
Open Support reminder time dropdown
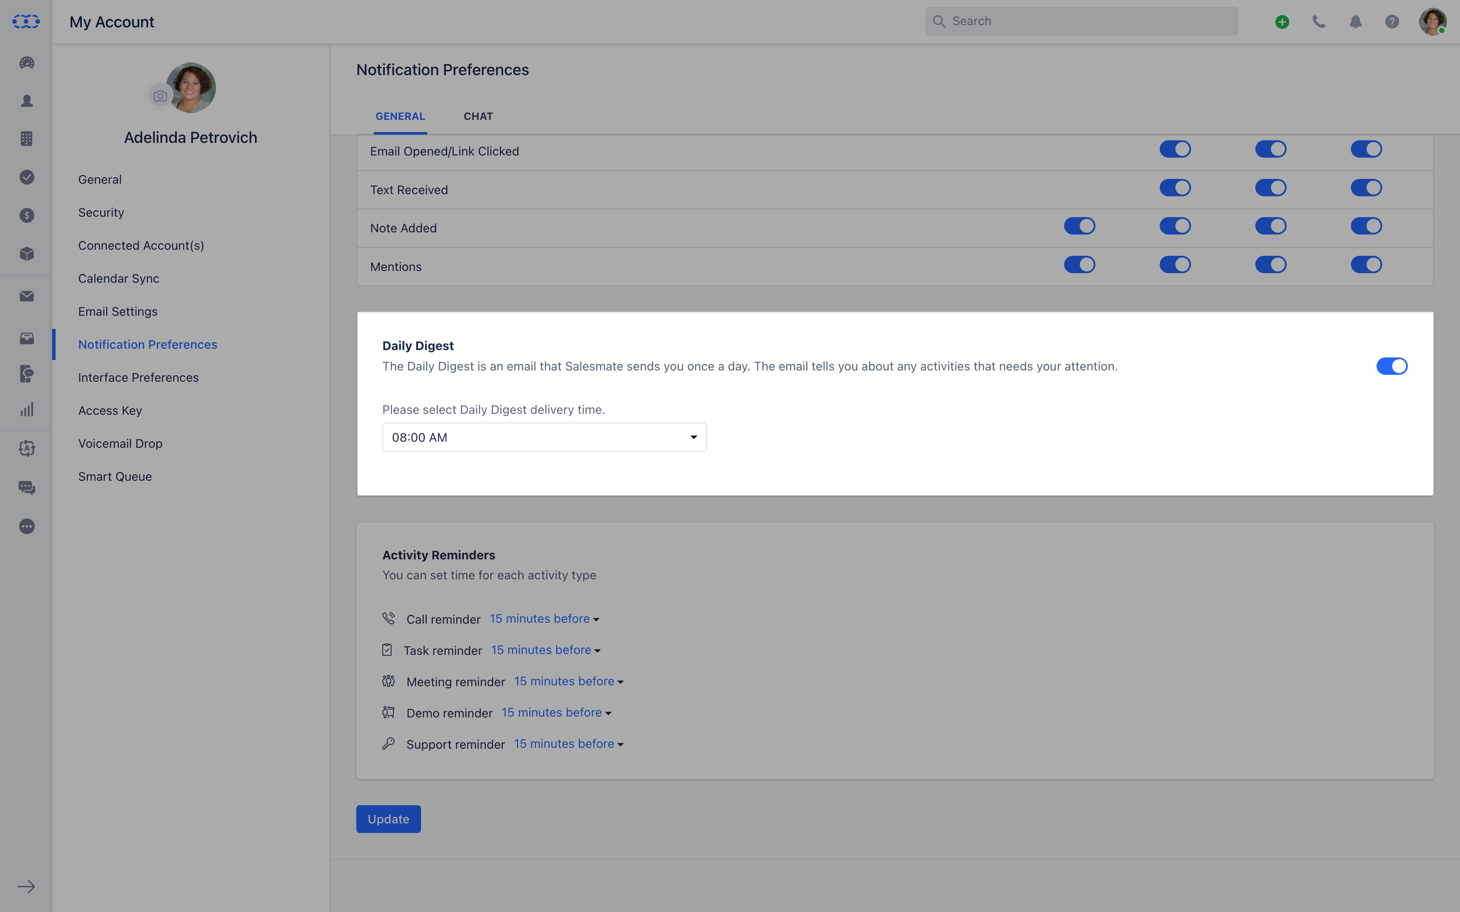pyautogui.click(x=569, y=744)
